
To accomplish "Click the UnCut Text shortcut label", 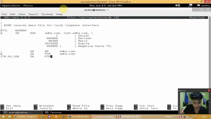I will 149,108.
